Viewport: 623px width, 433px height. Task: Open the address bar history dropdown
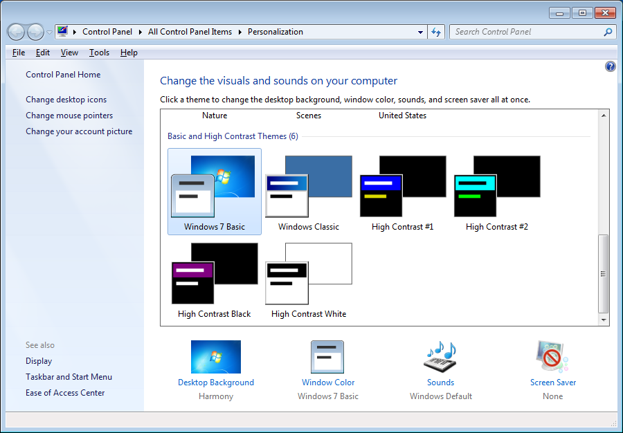click(x=420, y=32)
